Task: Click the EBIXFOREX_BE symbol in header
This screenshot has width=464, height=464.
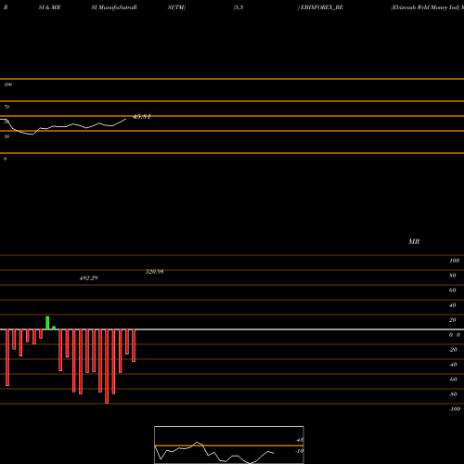Action: pyautogui.click(x=322, y=7)
